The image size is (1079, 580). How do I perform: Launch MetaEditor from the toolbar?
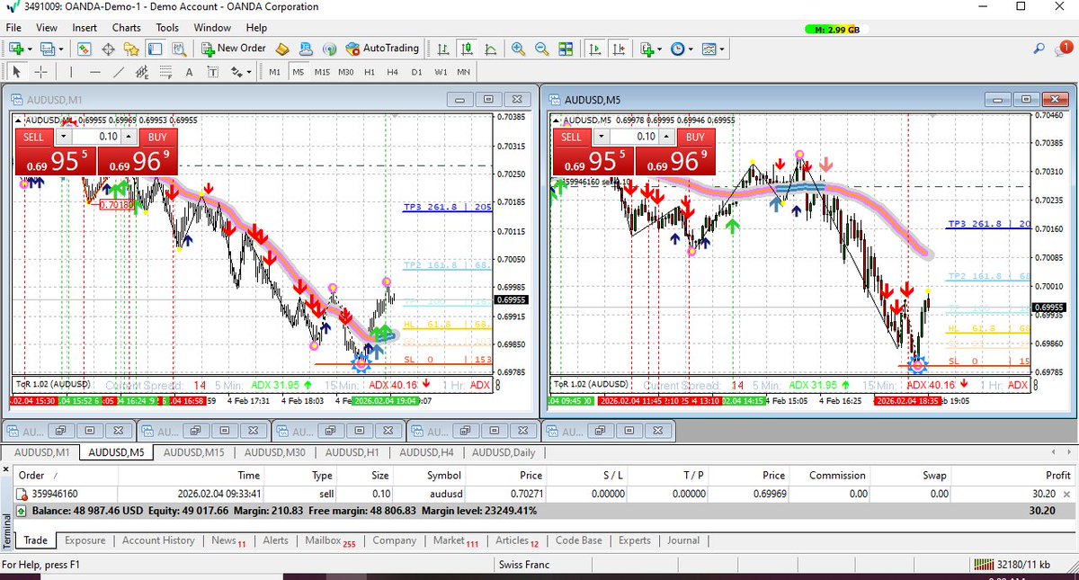pos(282,49)
